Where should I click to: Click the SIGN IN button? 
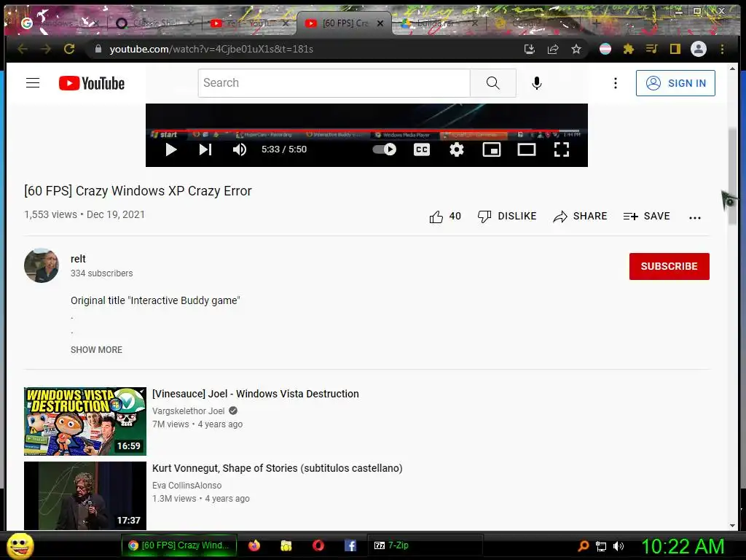pos(675,83)
